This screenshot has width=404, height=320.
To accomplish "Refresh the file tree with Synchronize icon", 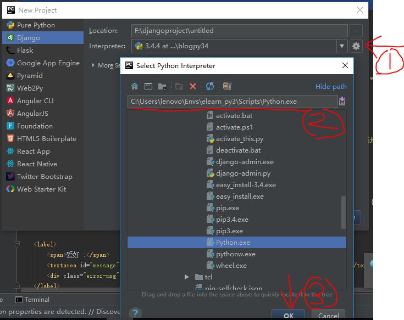I will [210, 86].
